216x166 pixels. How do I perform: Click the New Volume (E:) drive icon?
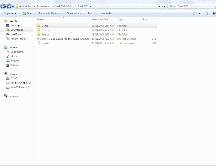point(8,87)
